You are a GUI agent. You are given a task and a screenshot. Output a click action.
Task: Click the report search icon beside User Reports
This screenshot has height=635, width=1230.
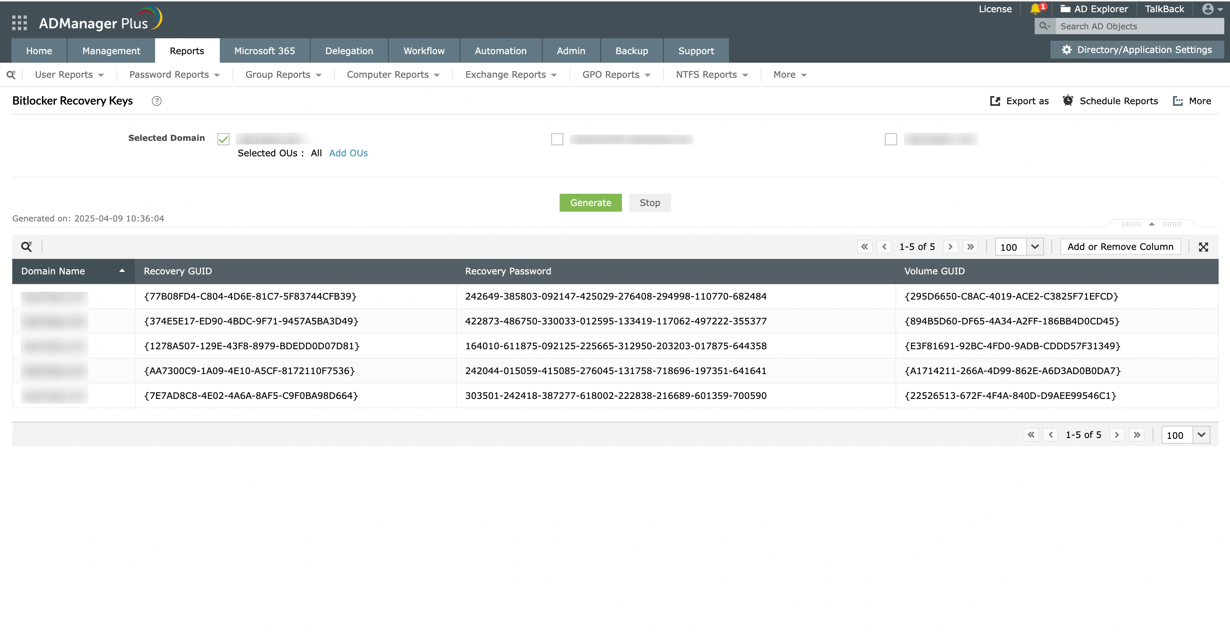(x=11, y=74)
